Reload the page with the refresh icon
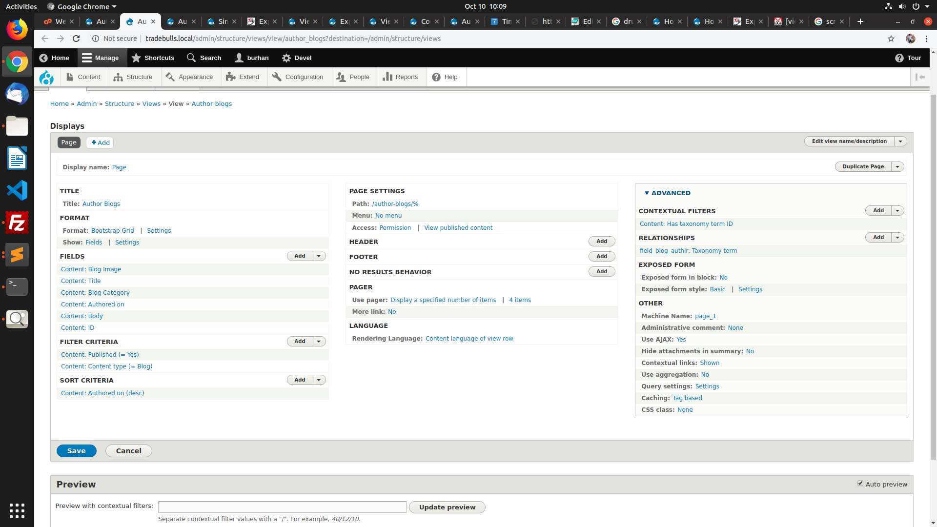This screenshot has height=527, width=937. (x=76, y=39)
